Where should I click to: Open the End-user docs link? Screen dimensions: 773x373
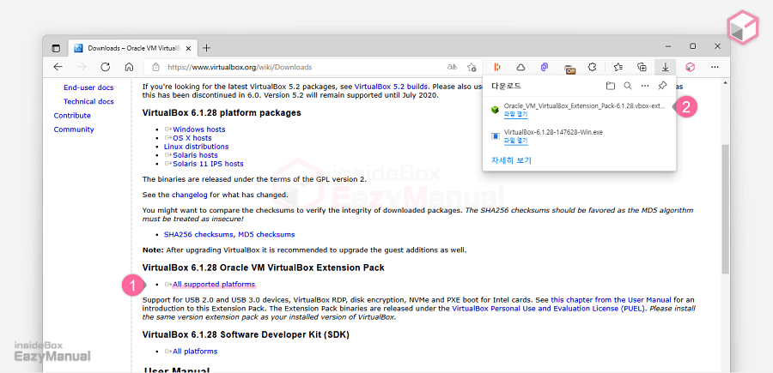(88, 87)
